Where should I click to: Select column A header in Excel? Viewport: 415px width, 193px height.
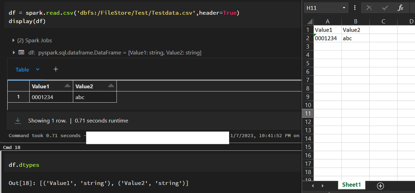coord(328,21)
